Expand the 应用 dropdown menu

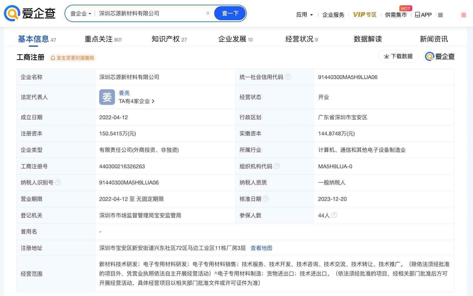point(304,15)
